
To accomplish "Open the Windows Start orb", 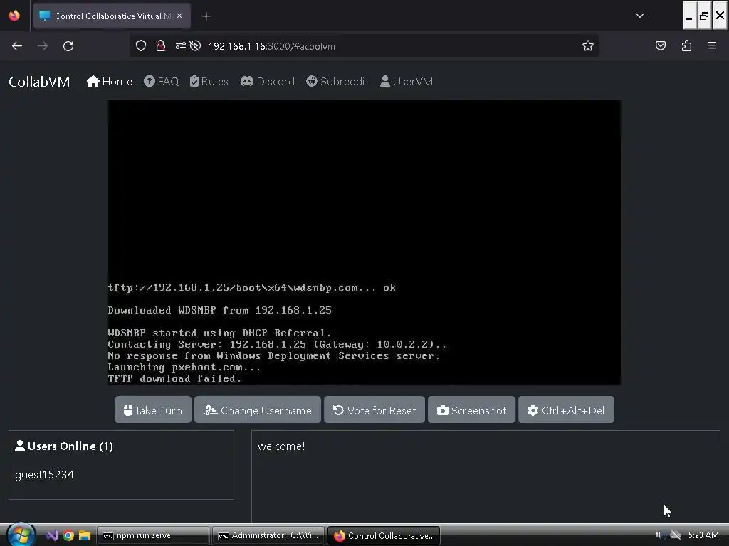I will (x=19, y=535).
